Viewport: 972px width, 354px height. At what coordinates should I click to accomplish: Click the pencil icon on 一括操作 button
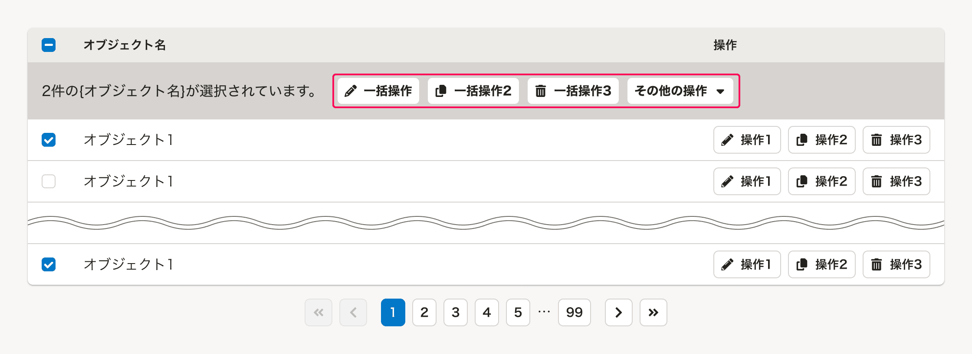coord(351,91)
